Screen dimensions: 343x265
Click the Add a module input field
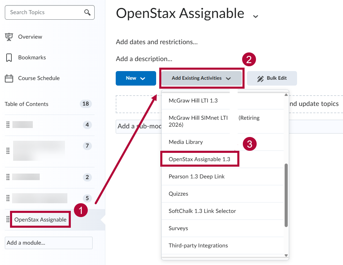coord(48,243)
